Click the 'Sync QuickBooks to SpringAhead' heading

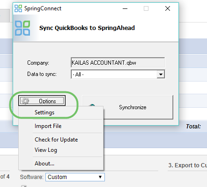click(87, 28)
